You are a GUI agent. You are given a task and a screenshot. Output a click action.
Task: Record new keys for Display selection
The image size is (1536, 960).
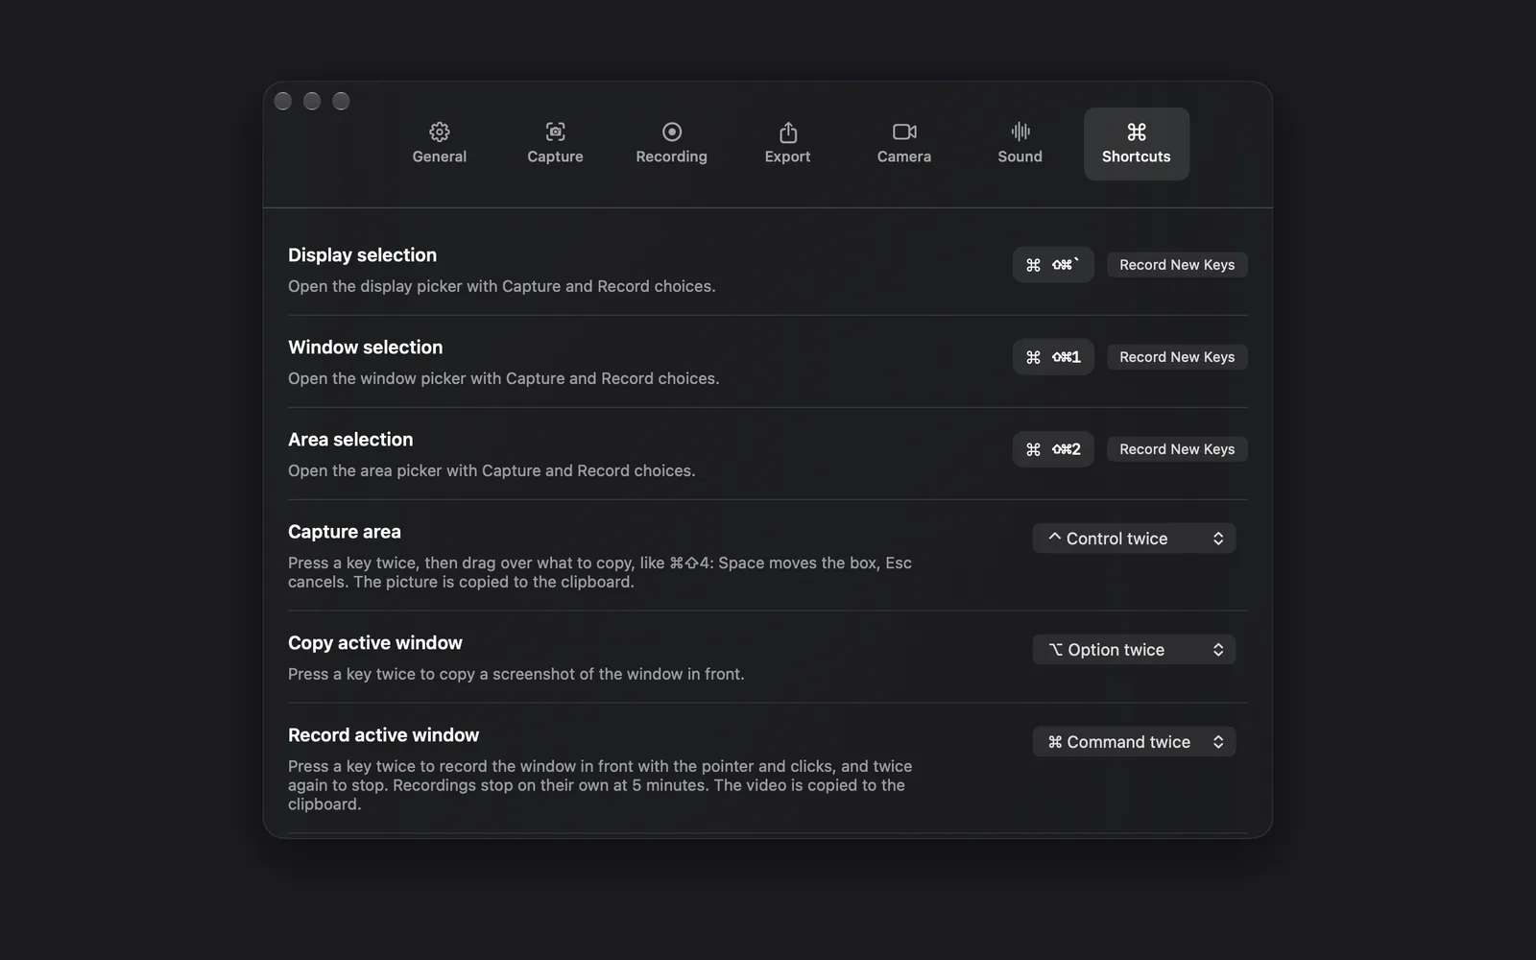coord(1177,265)
